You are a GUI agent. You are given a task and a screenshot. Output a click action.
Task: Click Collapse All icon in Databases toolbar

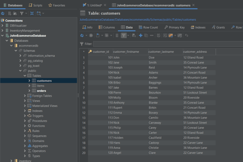[32, 13]
